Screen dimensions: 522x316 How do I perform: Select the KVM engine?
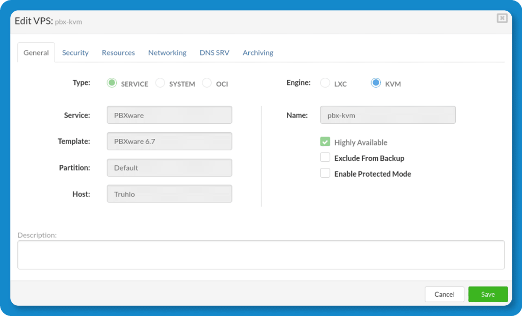coord(375,83)
